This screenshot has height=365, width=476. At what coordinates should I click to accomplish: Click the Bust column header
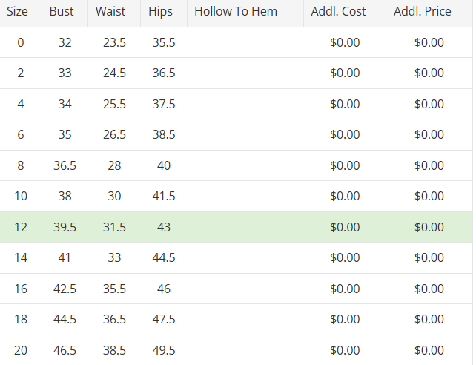coord(62,12)
